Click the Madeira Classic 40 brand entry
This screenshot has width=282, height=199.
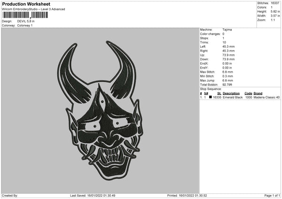click(x=266, y=97)
